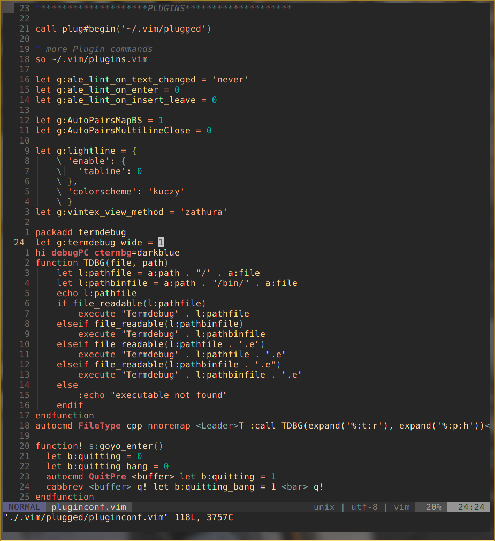
Task: Click the vim filetype indicator in statusline
Action: pos(401,507)
